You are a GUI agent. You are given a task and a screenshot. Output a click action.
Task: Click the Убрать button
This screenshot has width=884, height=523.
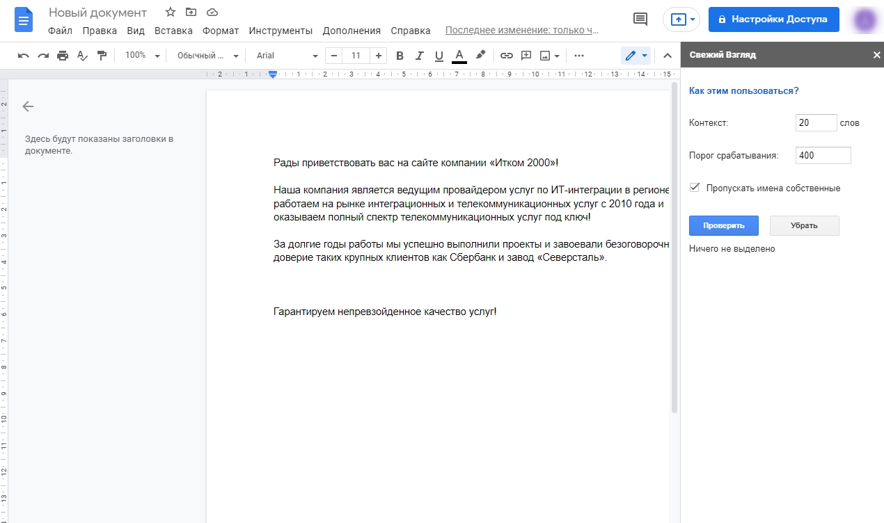804,225
